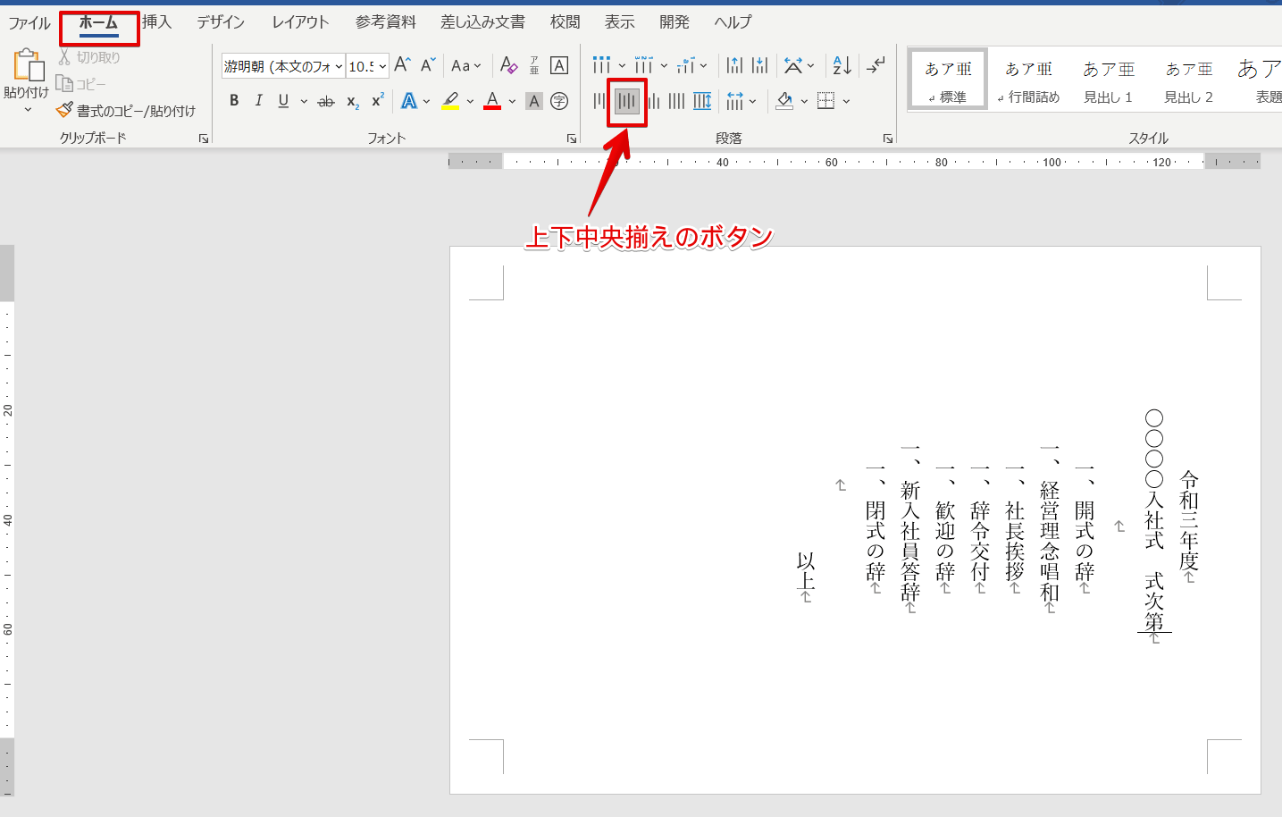The height and width of the screenshot is (817, 1282).
Task: Click the borders (罫線) grid icon
Action: coord(826,101)
